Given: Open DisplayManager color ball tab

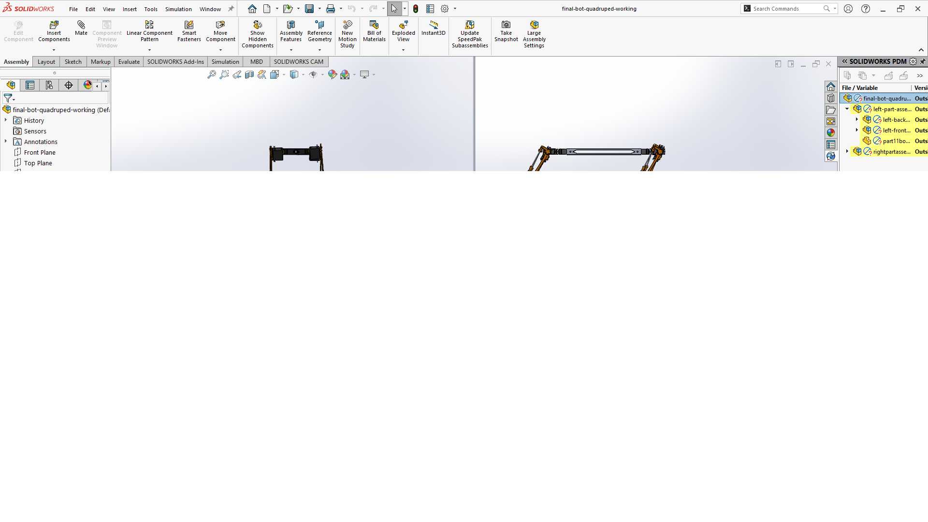Looking at the screenshot, I should (87, 85).
